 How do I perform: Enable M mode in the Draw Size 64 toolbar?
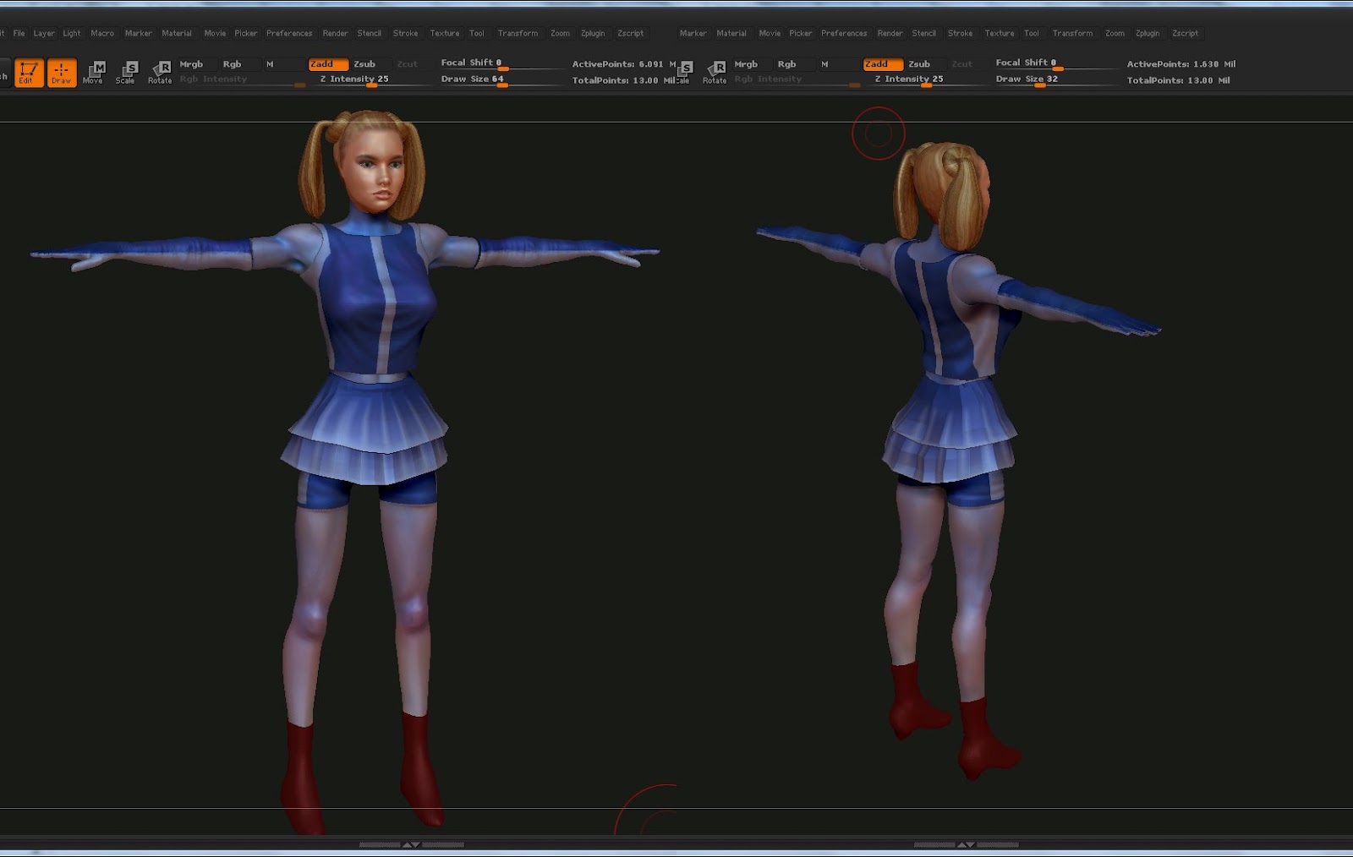270,64
